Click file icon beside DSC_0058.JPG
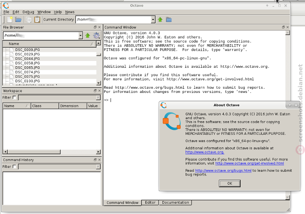 pos(12,63)
